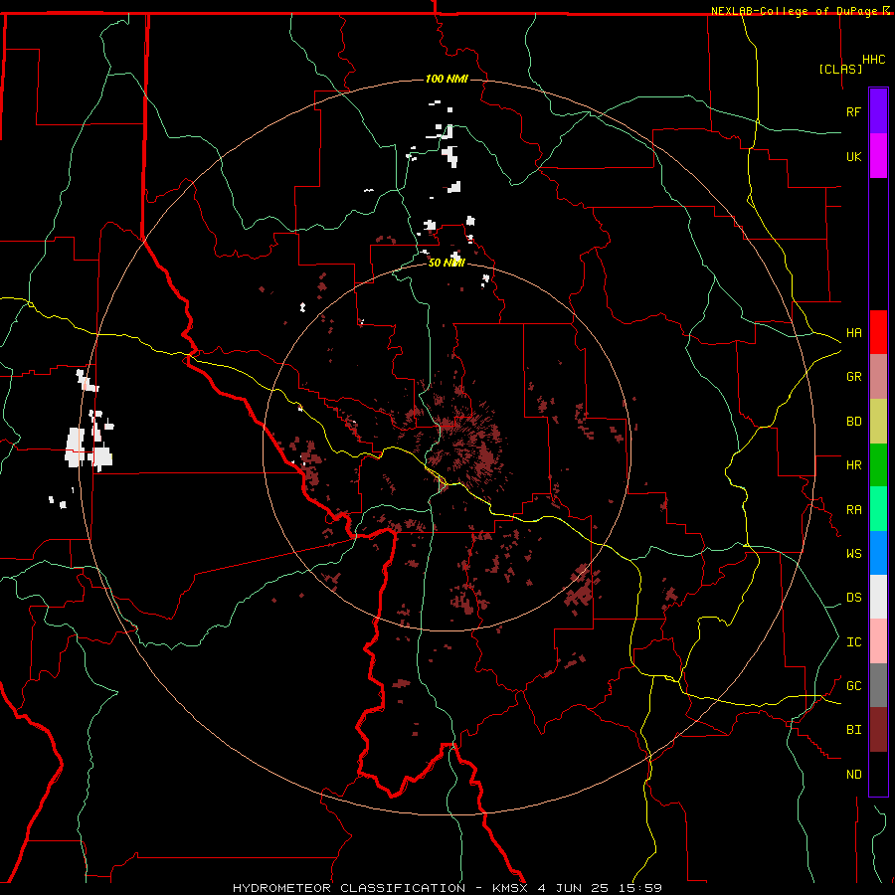This screenshot has height=895, width=895.
Task: Click the light pink IC swatch
Action: click(878, 641)
